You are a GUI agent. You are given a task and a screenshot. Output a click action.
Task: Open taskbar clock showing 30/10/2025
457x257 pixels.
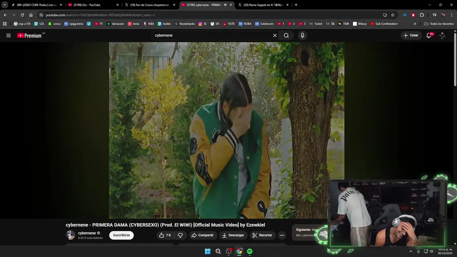tap(445, 251)
